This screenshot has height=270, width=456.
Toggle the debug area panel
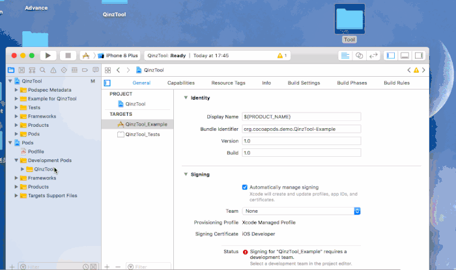coord(405,55)
